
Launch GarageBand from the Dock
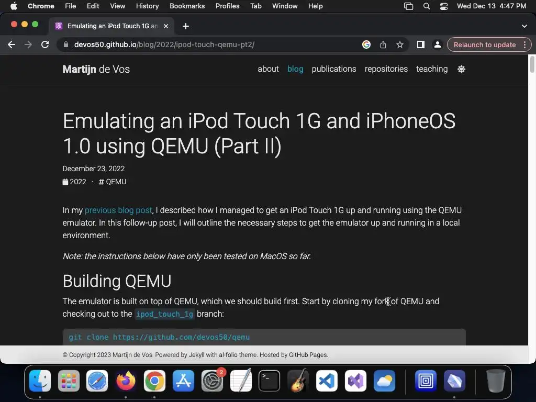click(x=298, y=381)
